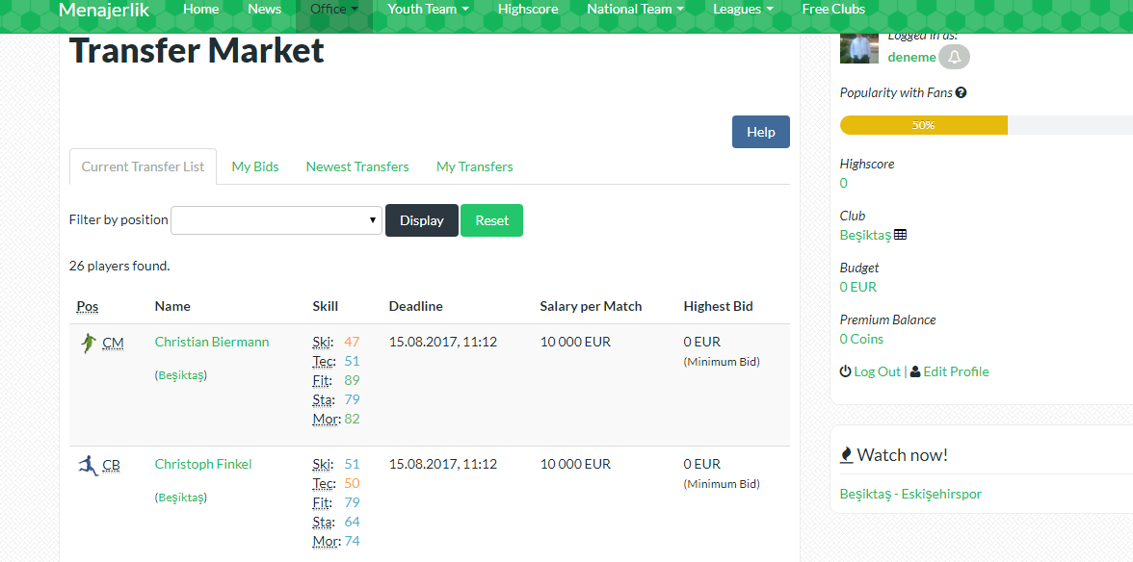The image size is (1133, 562).
Task: Click Beşiktaş club link under Christoph Finkel
Action: tap(181, 498)
